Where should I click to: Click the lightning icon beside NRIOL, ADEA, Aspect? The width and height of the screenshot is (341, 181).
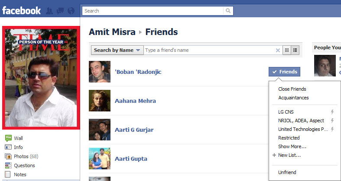tap(332, 121)
